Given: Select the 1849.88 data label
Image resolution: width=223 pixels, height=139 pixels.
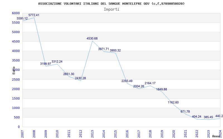Looking at the screenshot, I should coord(162,89).
